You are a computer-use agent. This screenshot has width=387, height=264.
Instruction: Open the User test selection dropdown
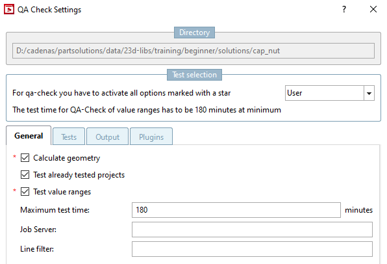tap(329, 93)
